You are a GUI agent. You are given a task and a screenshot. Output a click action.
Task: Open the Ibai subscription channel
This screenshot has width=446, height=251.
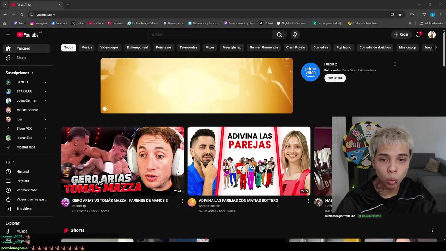click(x=26, y=119)
